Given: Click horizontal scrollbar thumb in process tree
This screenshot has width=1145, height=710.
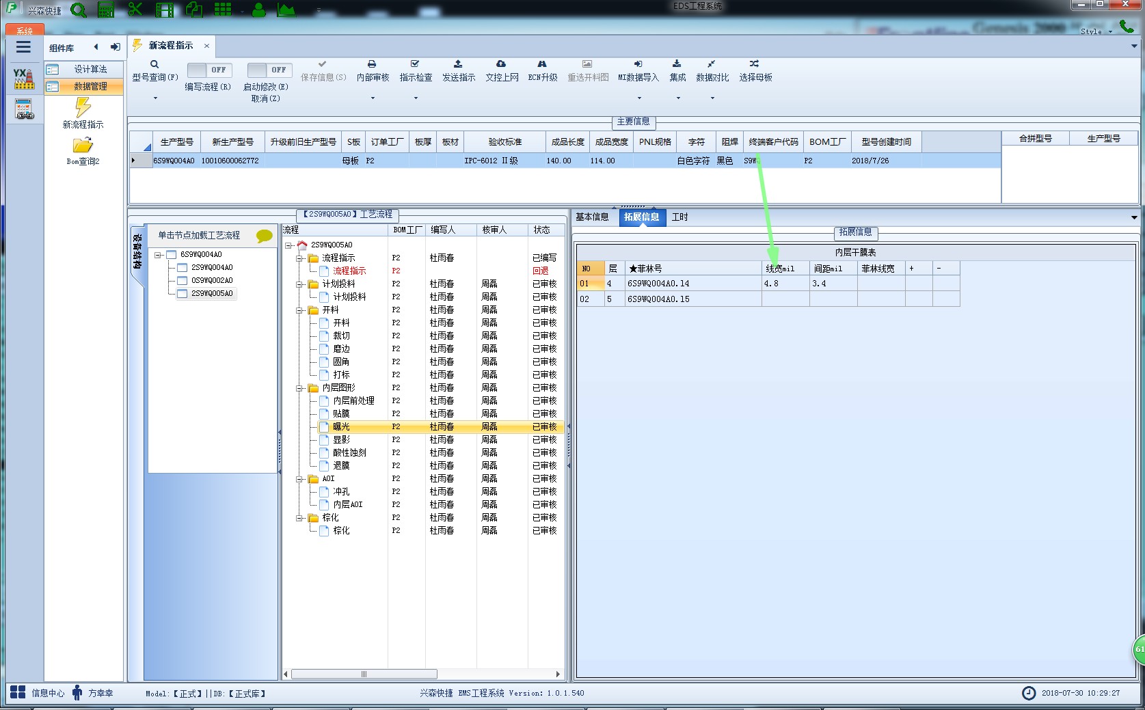Looking at the screenshot, I should point(364,674).
